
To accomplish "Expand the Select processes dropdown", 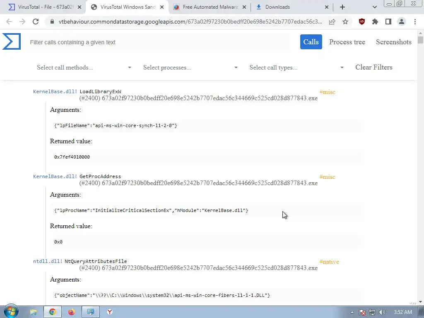I will pos(190,67).
